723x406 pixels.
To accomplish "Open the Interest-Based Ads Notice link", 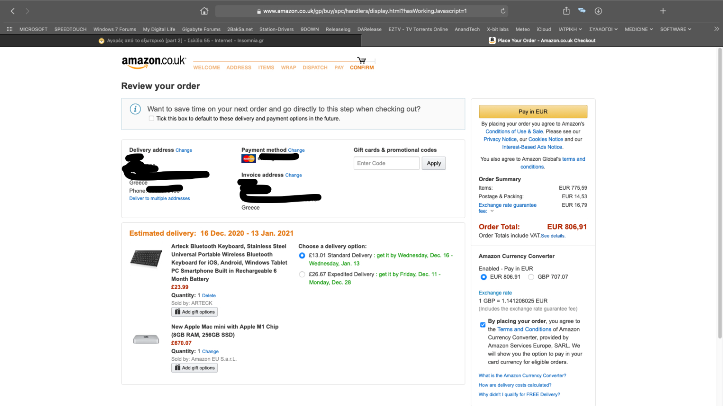I will click(532, 147).
